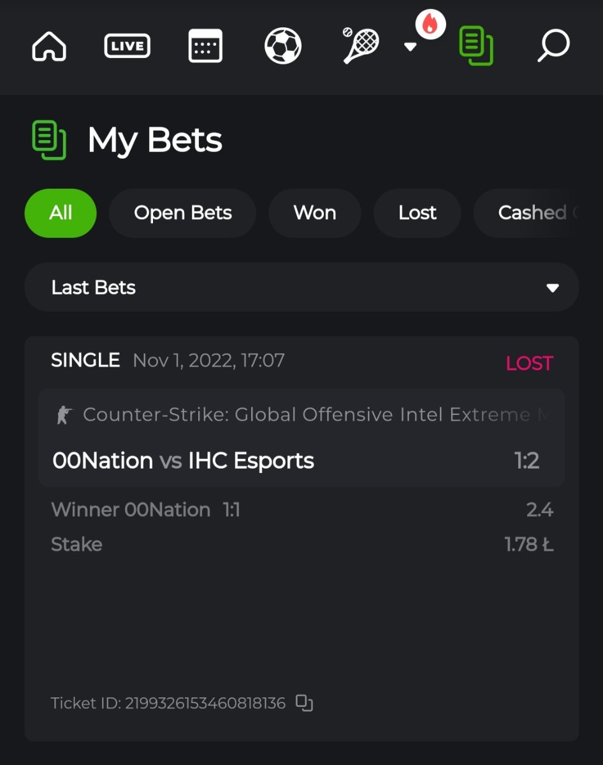The width and height of the screenshot is (603, 765).
Task: Copy the ticket ID using the copy icon
Action: [304, 703]
